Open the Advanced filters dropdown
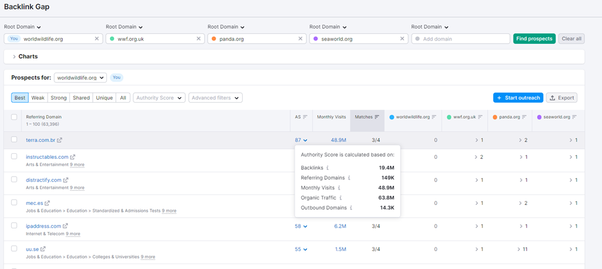 pyautogui.click(x=215, y=98)
